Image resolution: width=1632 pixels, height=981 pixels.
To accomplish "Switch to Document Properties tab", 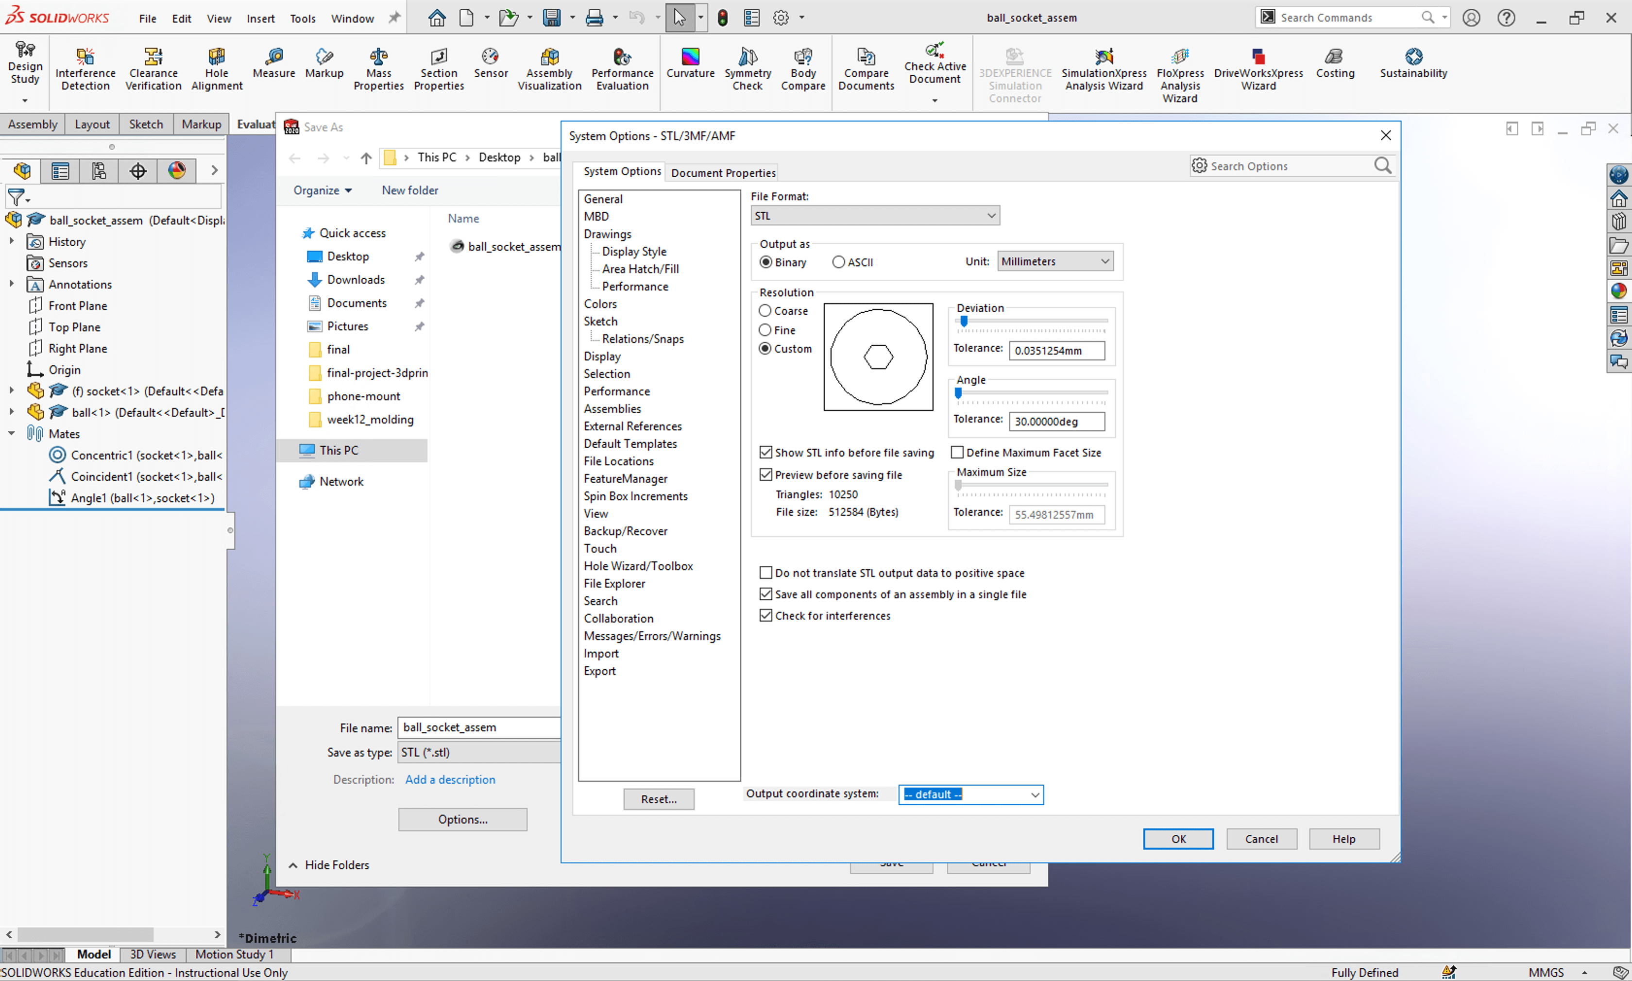I will [723, 172].
